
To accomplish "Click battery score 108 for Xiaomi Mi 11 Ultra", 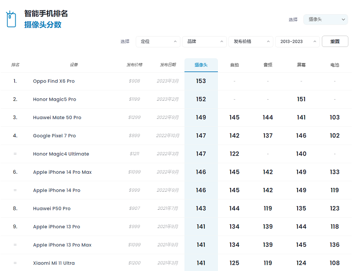I will pyautogui.click(x=335, y=263).
